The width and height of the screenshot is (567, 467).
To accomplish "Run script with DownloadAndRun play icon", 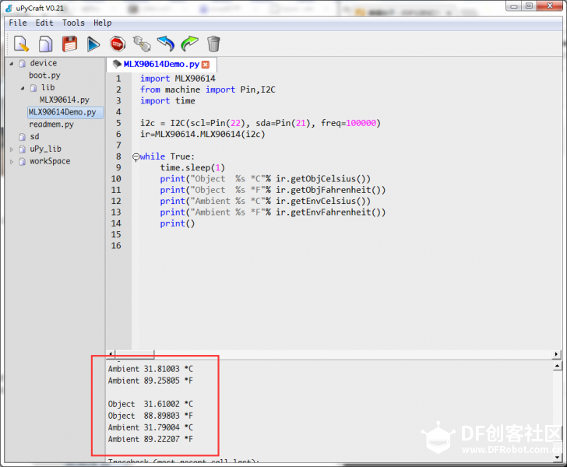I will [93, 44].
